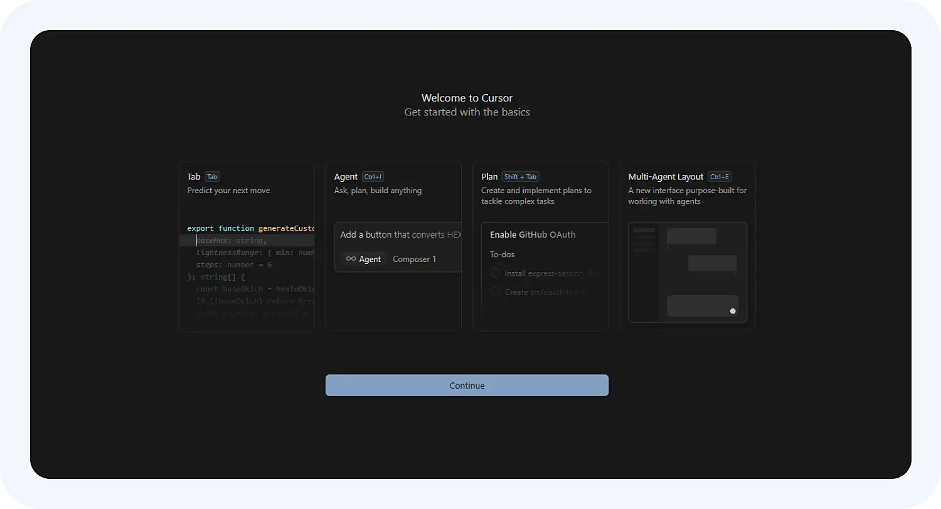The width and height of the screenshot is (941, 509).
Task: Check the Create src/oauth.ts to-do circle
Action: 495,292
